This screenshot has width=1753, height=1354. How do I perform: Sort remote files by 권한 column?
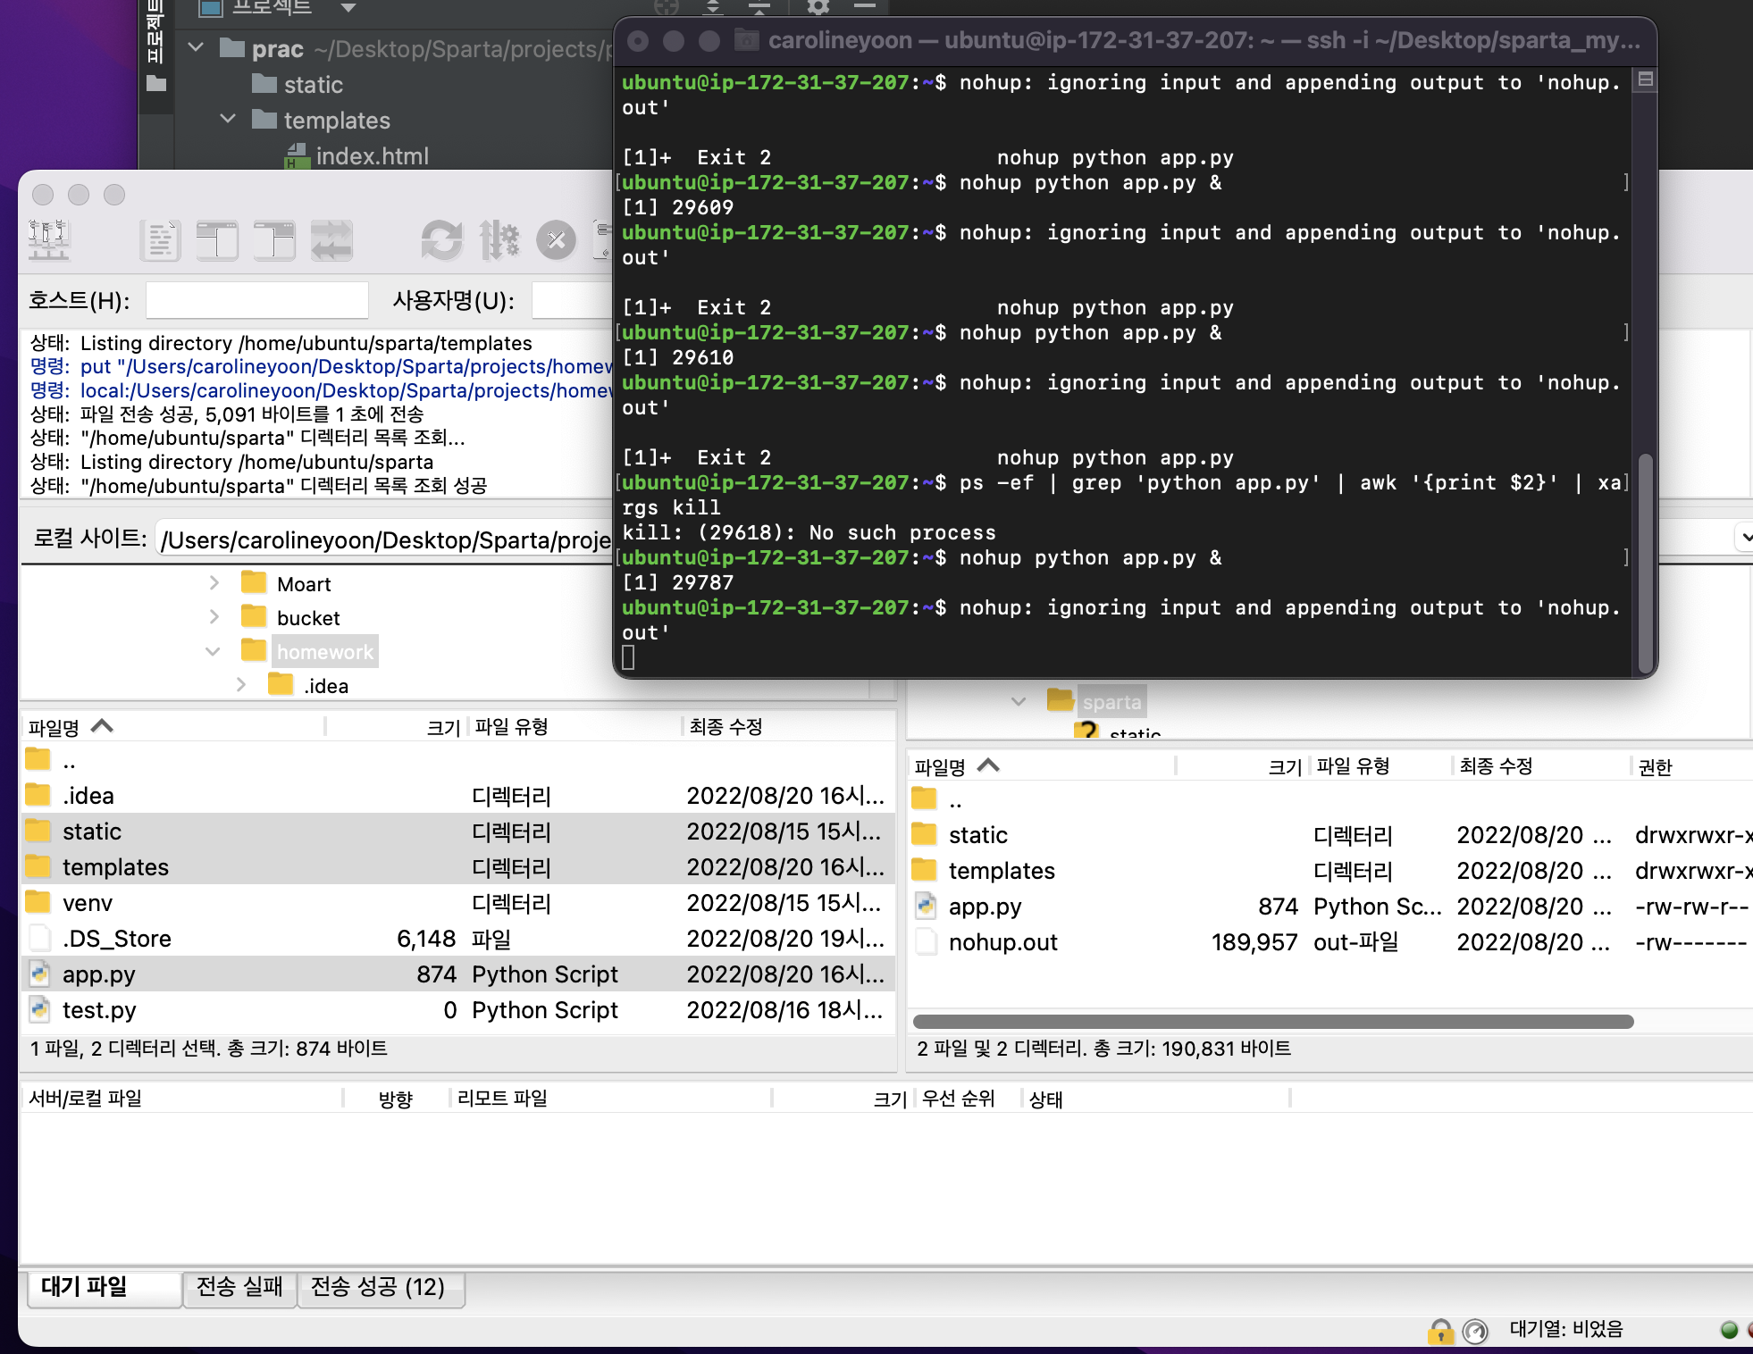pos(1692,766)
